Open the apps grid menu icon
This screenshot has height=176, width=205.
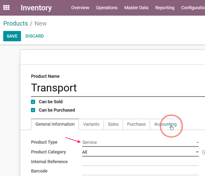6,8
